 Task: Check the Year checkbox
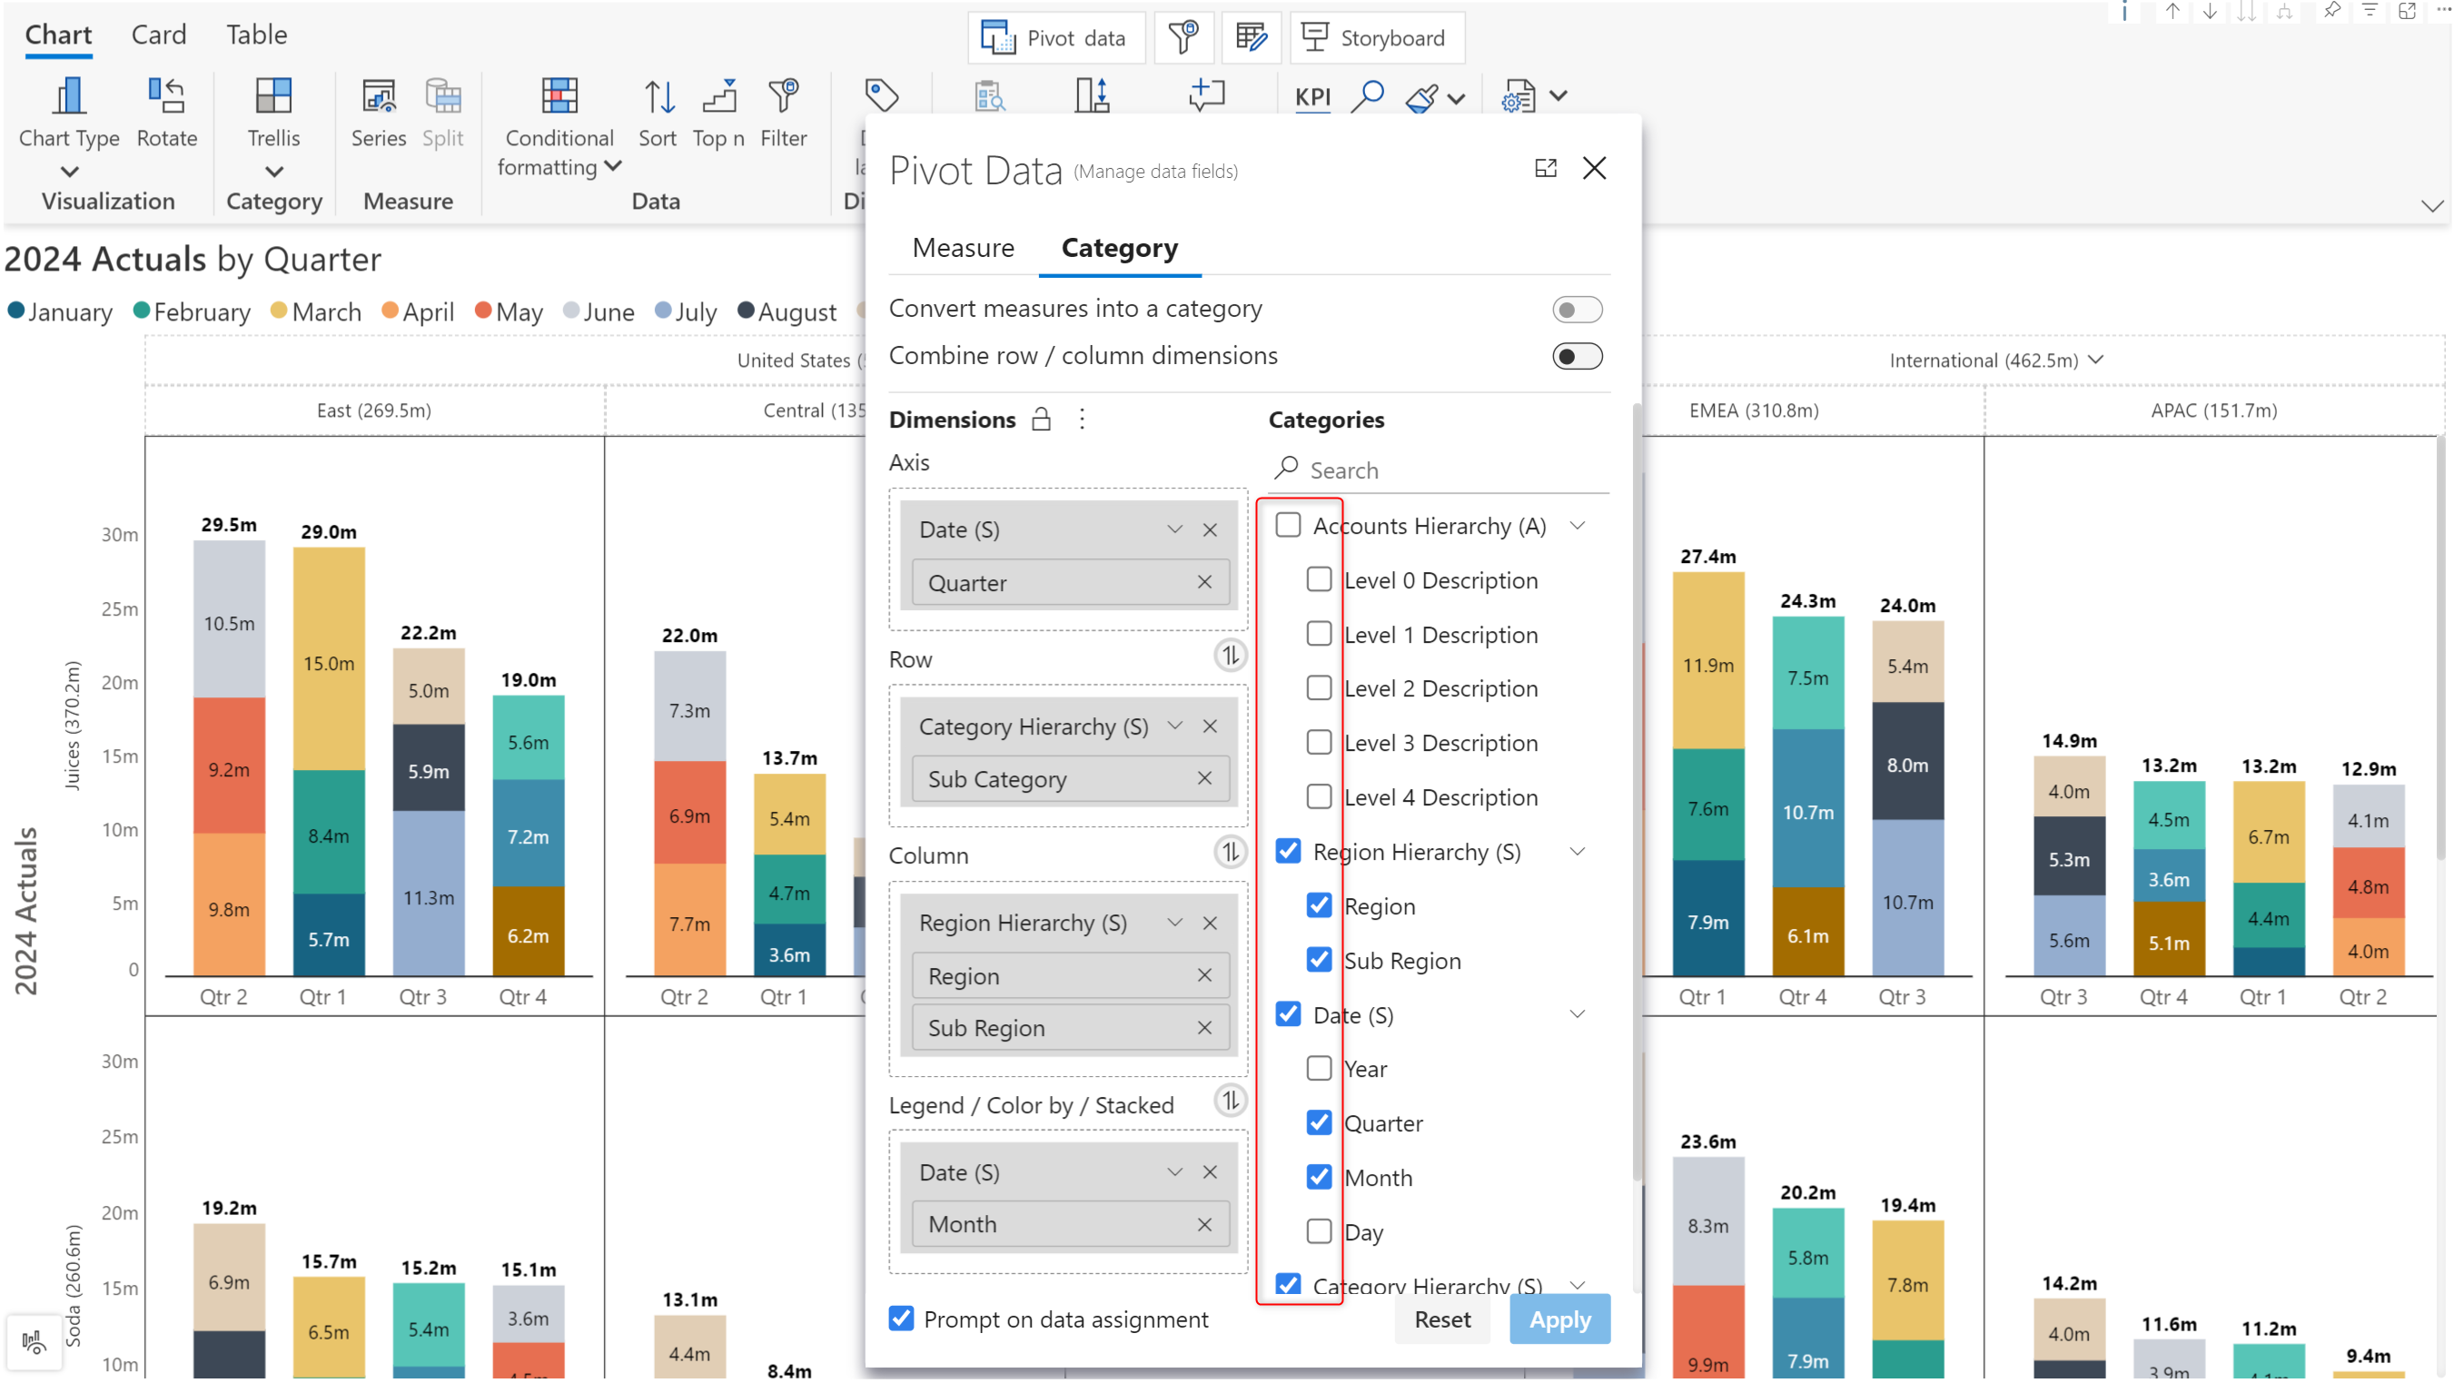1319,1069
